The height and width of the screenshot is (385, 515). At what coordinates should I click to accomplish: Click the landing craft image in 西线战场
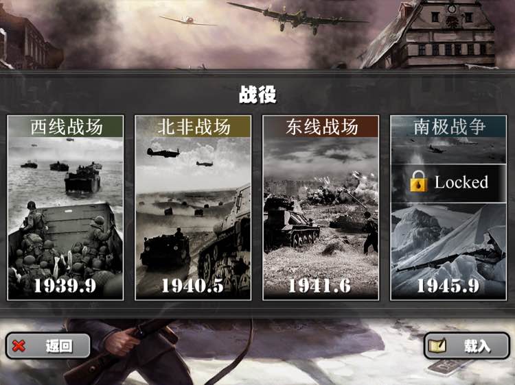pyautogui.click(x=65, y=218)
